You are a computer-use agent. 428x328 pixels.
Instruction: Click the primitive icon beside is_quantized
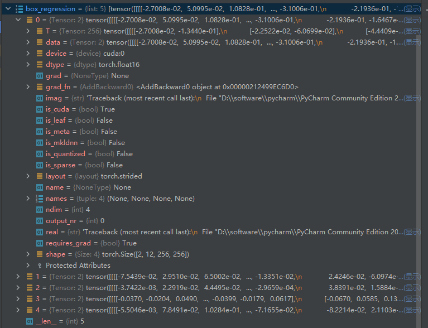[x=40, y=154]
